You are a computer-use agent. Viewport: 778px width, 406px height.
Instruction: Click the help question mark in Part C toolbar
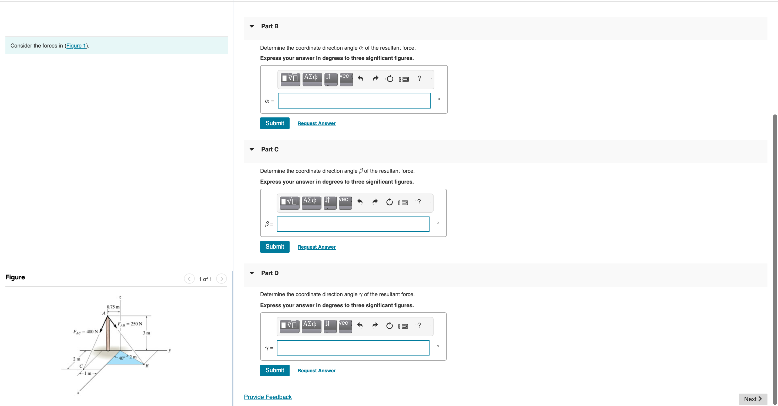pos(419,202)
